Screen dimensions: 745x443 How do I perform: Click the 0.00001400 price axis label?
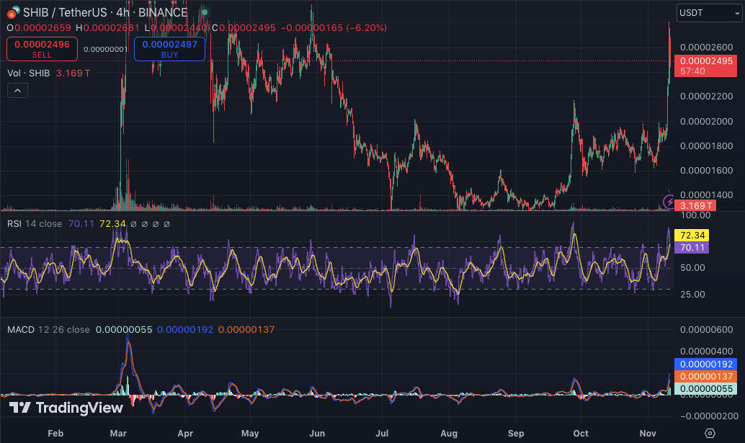click(707, 194)
